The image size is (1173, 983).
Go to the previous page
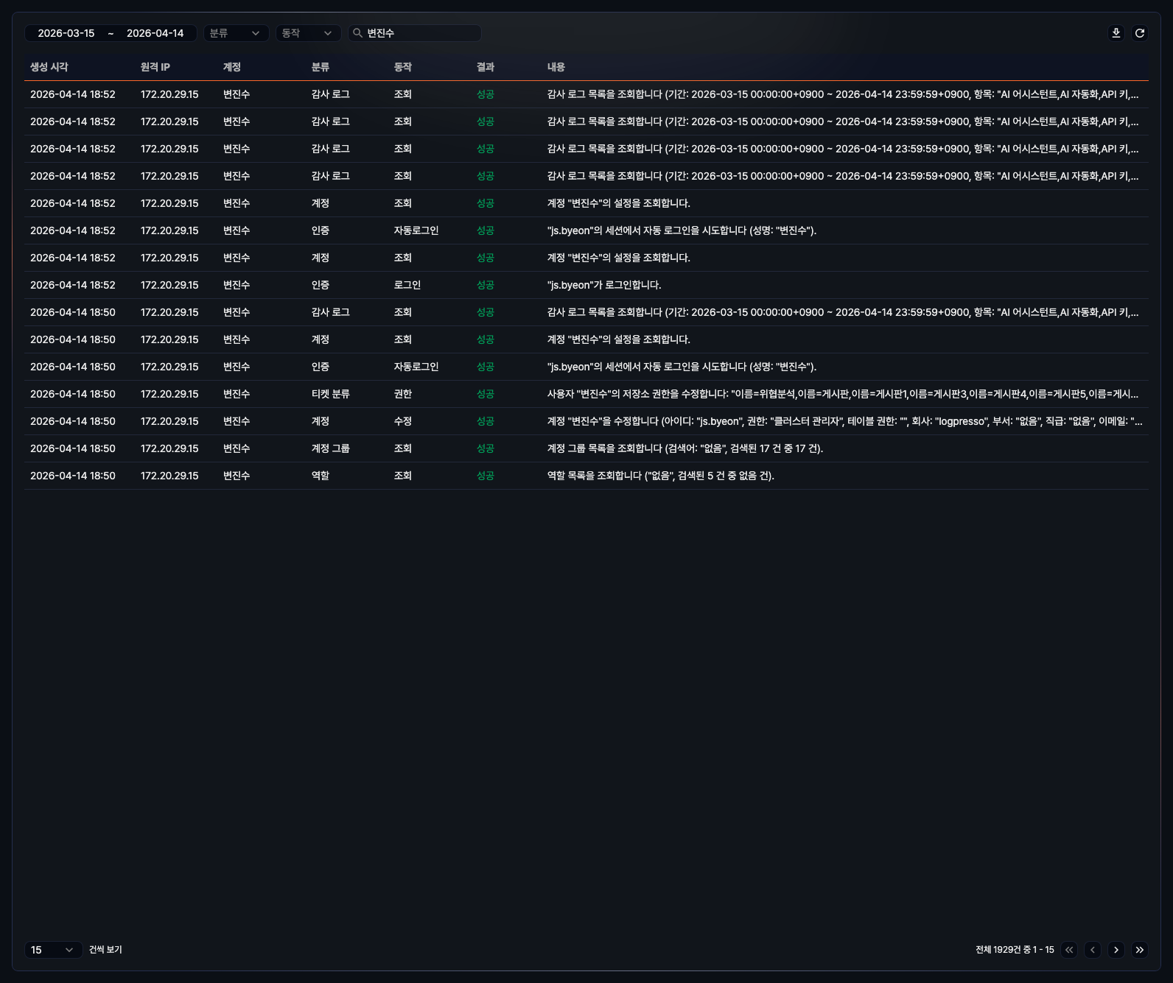(x=1093, y=950)
